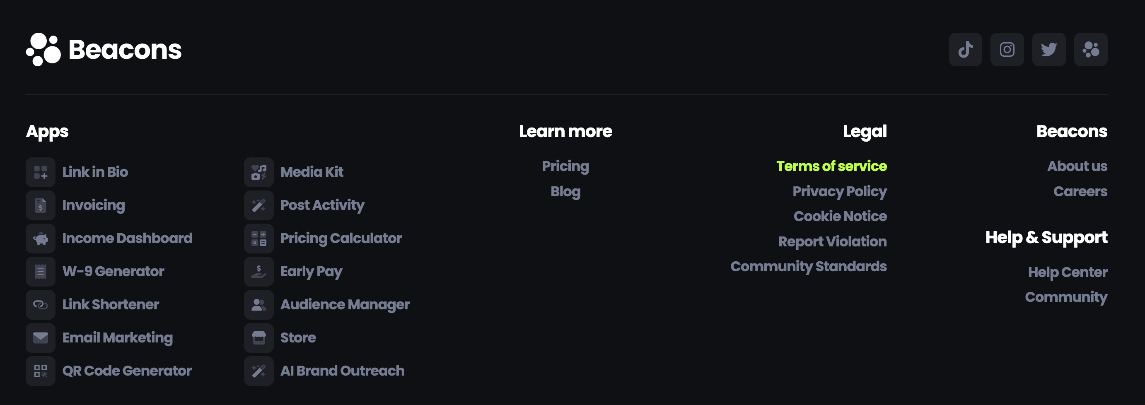
Task: Open QR Code Generator text link
Action: 127,371
